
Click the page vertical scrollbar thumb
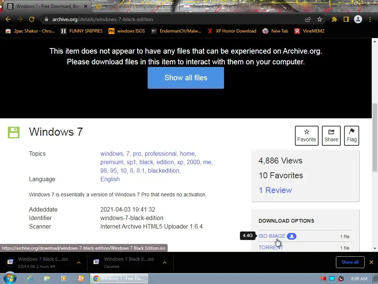pos(375,138)
